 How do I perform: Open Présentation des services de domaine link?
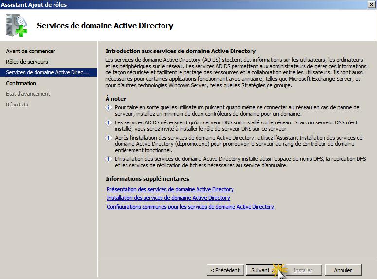[170, 189]
